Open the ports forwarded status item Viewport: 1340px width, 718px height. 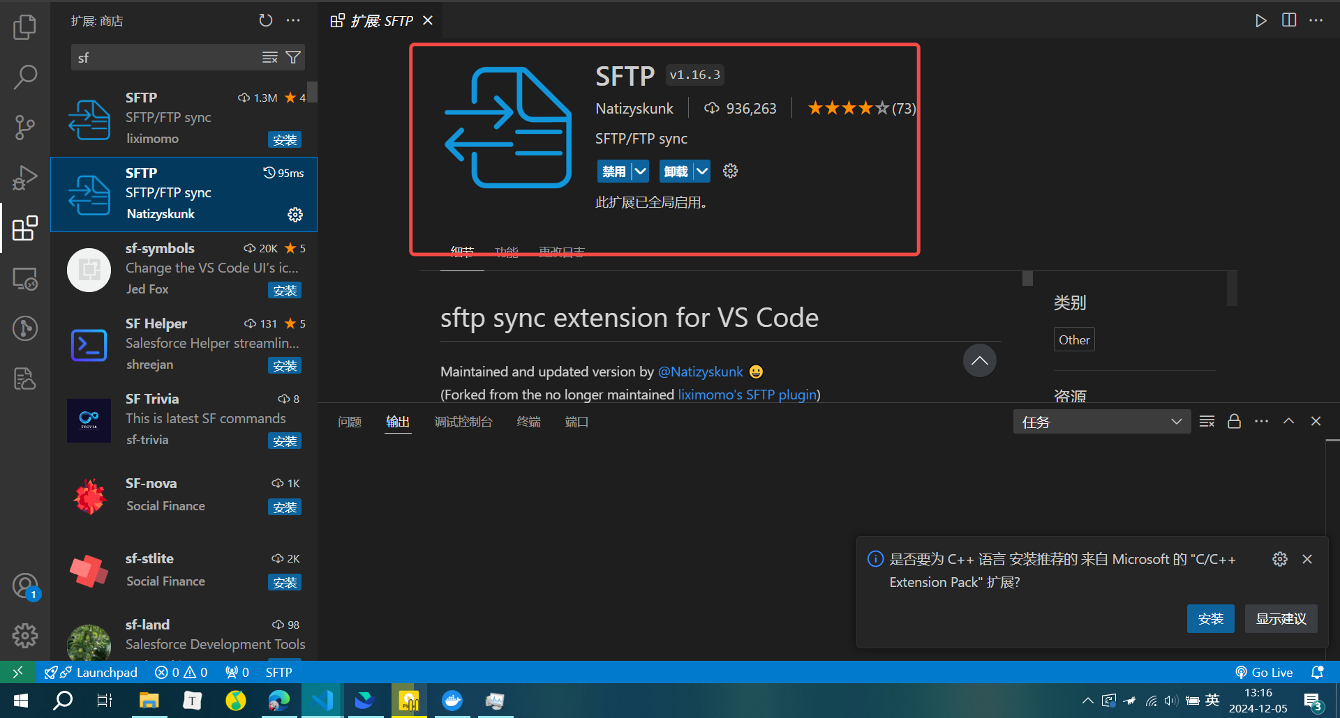click(x=237, y=672)
